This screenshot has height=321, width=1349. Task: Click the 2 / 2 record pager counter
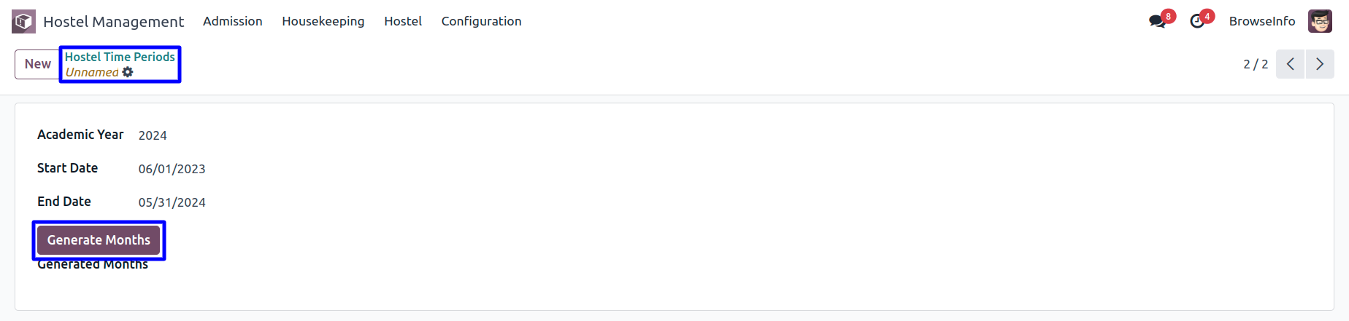click(x=1256, y=64)
